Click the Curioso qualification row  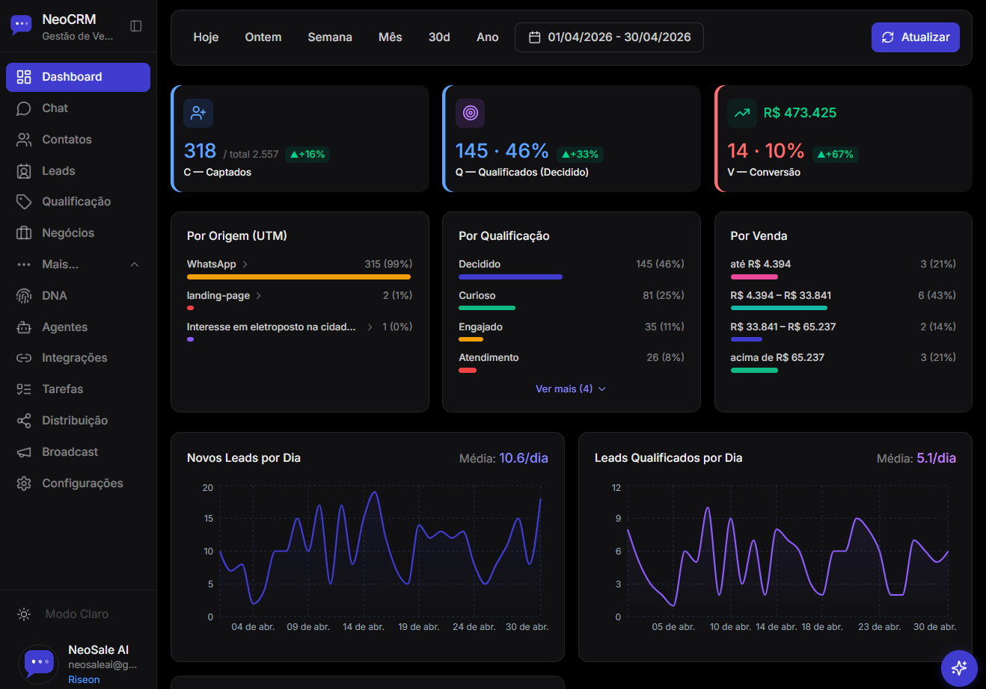572,300
